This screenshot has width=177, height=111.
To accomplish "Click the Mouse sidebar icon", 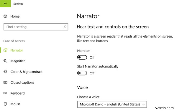I will click(5, 104).
